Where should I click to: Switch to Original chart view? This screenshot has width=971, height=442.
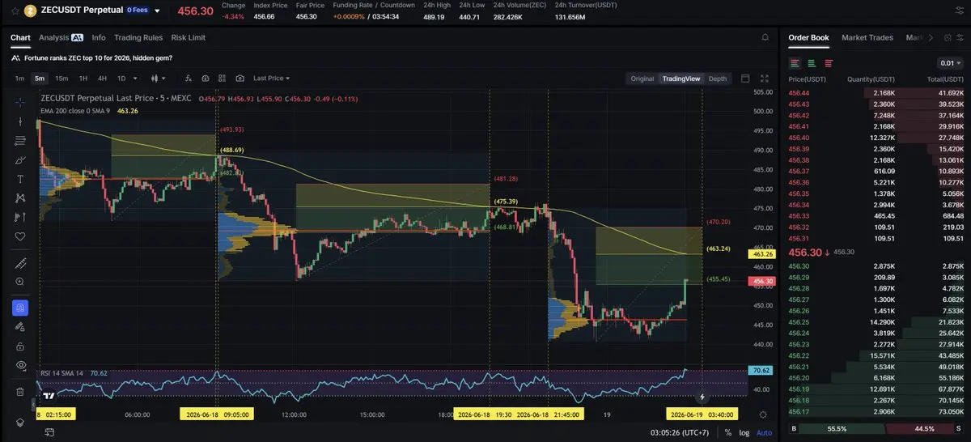click(642, 79)
